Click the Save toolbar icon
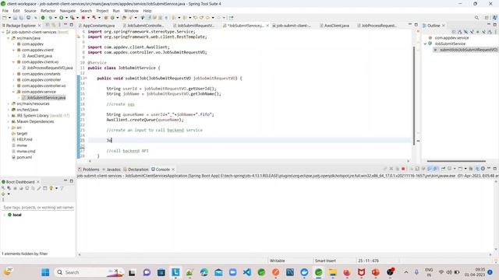This screenshot has height=280, width=499. tap(15, 18)
